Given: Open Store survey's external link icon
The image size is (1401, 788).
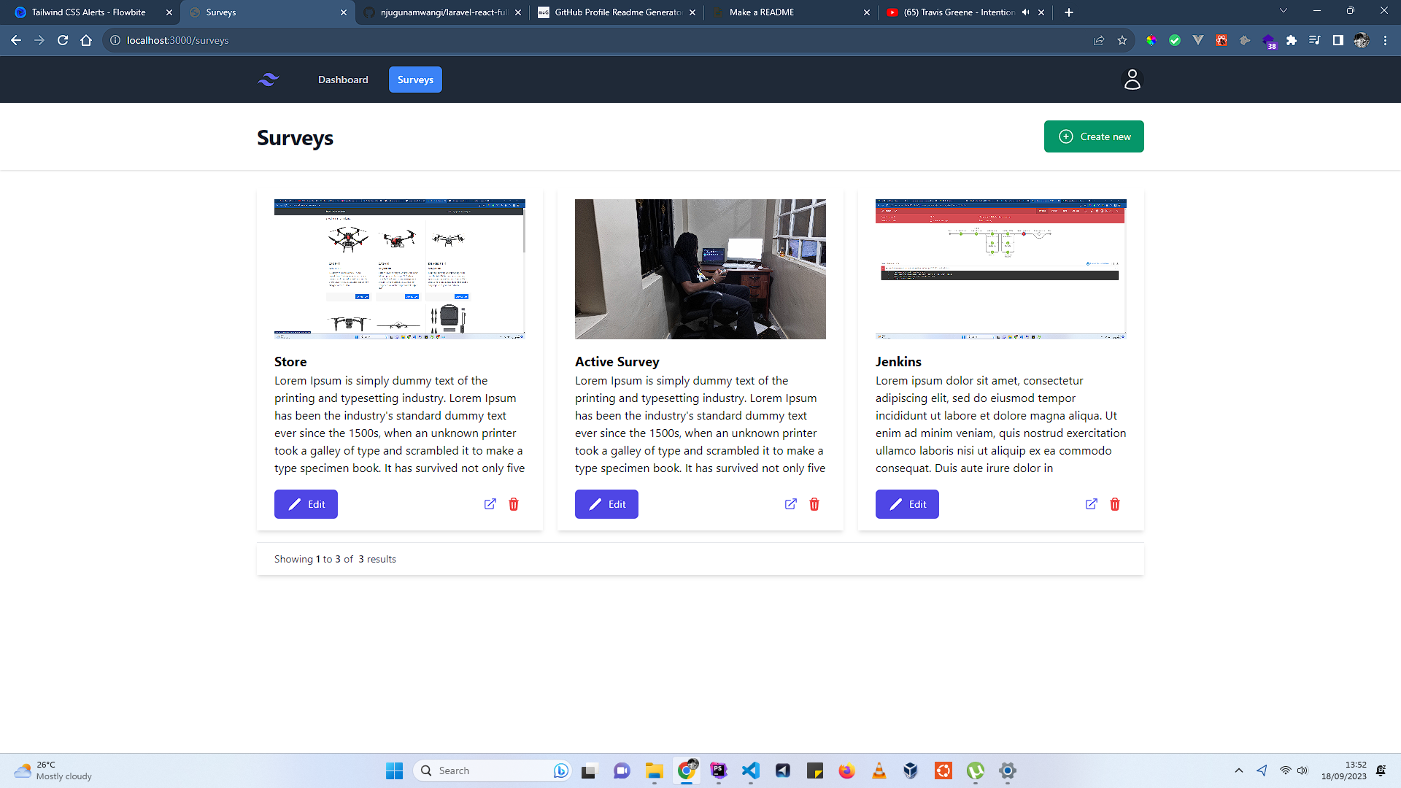Looking at the screenshot, I should (490, 504).
